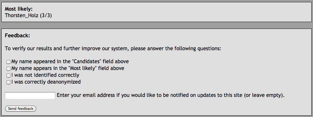Image resolution: width=313 pixels, height=117 pixels.
Task: Click the 'Most likely:' heading
Action: (19, 9)
